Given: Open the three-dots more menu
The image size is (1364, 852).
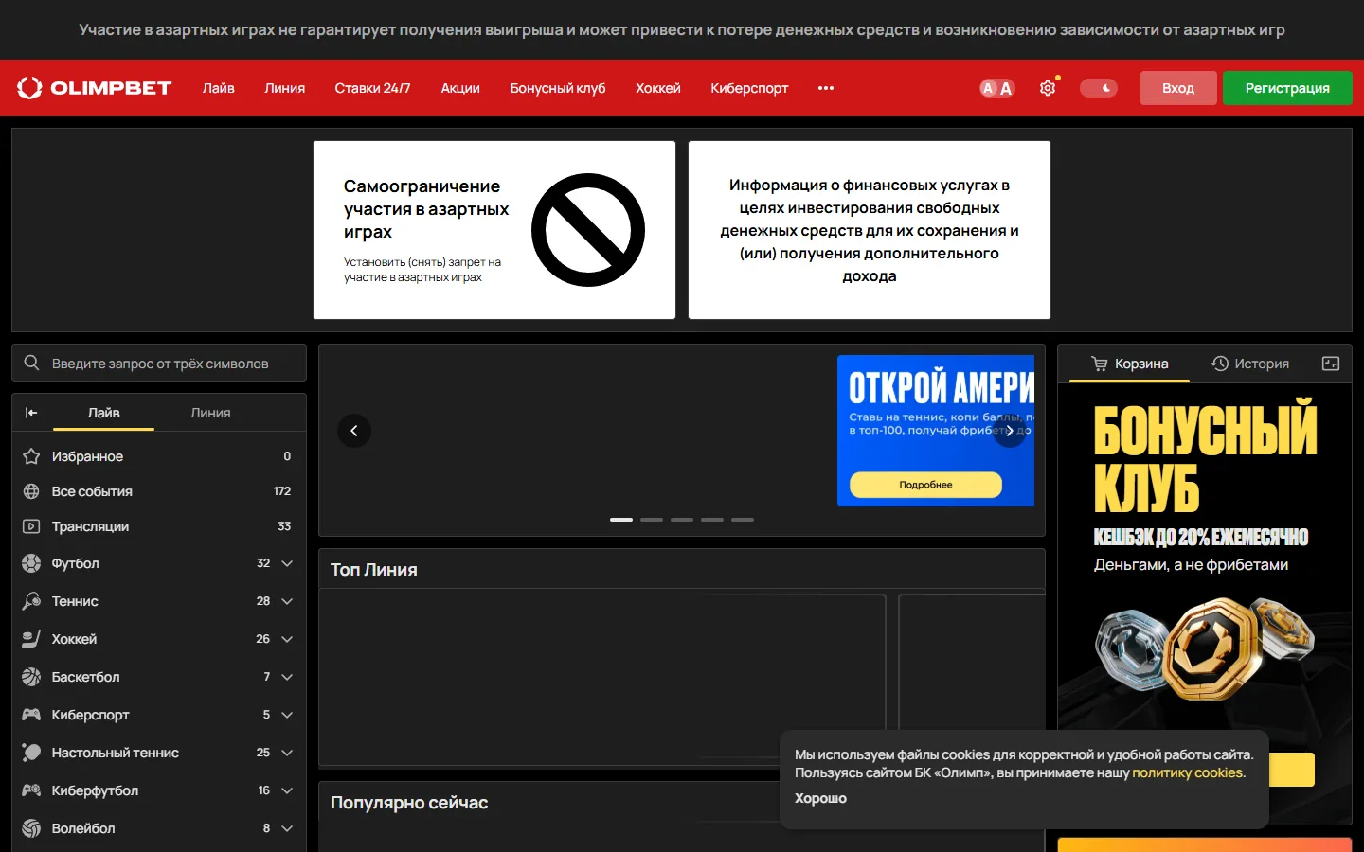Looking at the screenshot, I should point(826,88).
